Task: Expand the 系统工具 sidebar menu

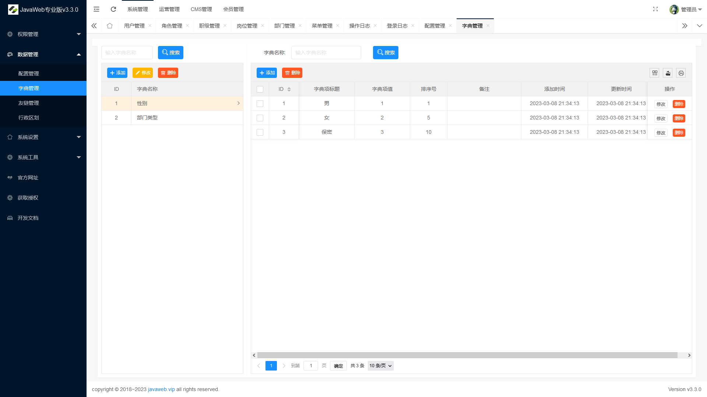Action: (43, 157)
